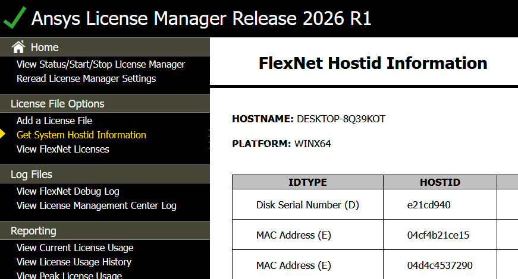Click the Home house icon
This screenshot has width=518, height=279.
pyautogui.click(x=18, y=47)
